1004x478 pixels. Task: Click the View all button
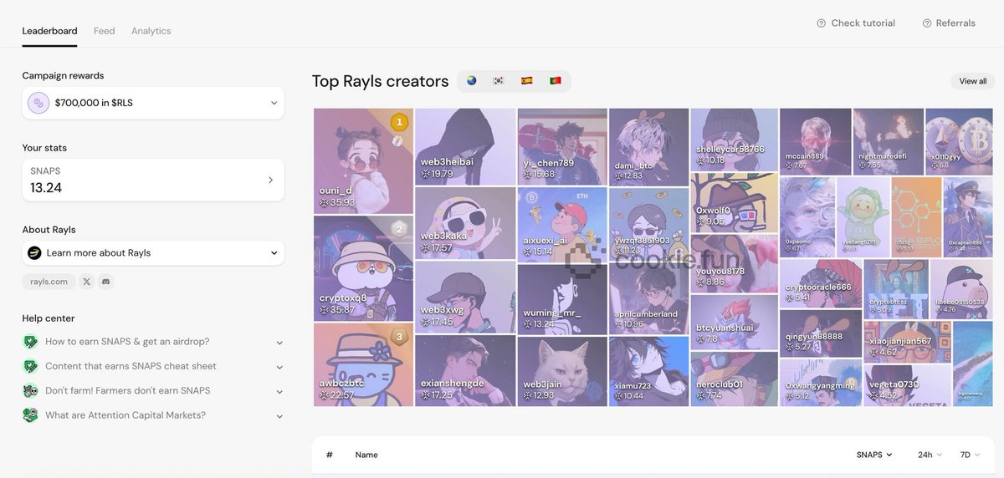click(x=972, y=81)
